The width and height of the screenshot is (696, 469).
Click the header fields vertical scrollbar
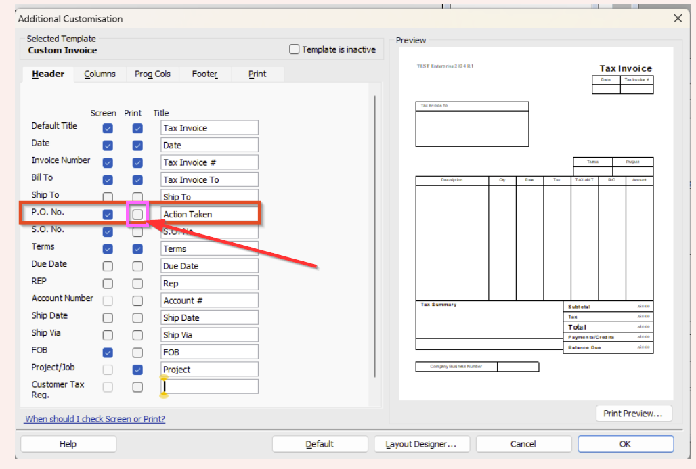[375, 236]
